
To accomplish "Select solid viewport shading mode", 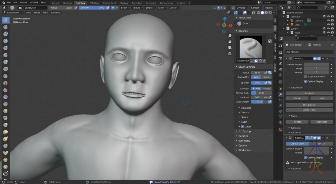I will point(262,13).
